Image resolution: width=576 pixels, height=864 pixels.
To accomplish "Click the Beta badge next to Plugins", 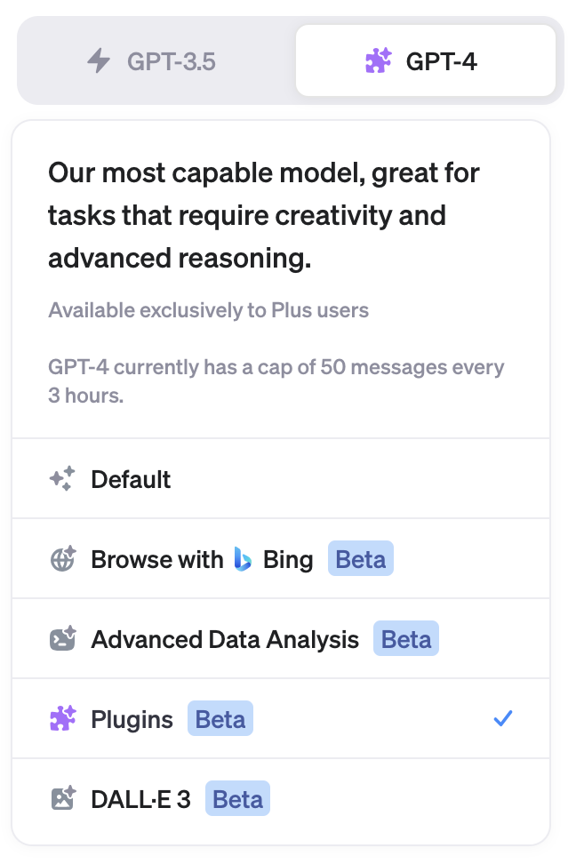I will point(220,718).
